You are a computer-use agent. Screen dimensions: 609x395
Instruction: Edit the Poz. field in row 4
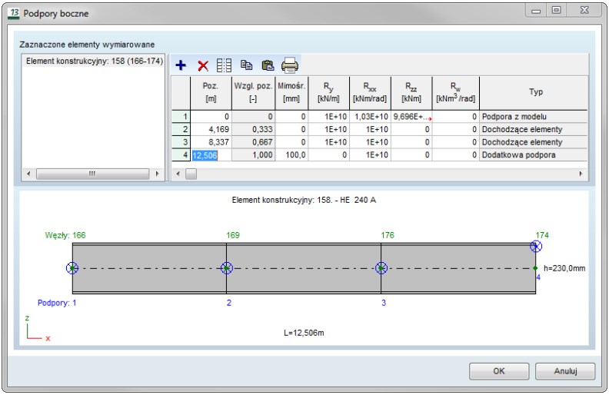point(210,155)
